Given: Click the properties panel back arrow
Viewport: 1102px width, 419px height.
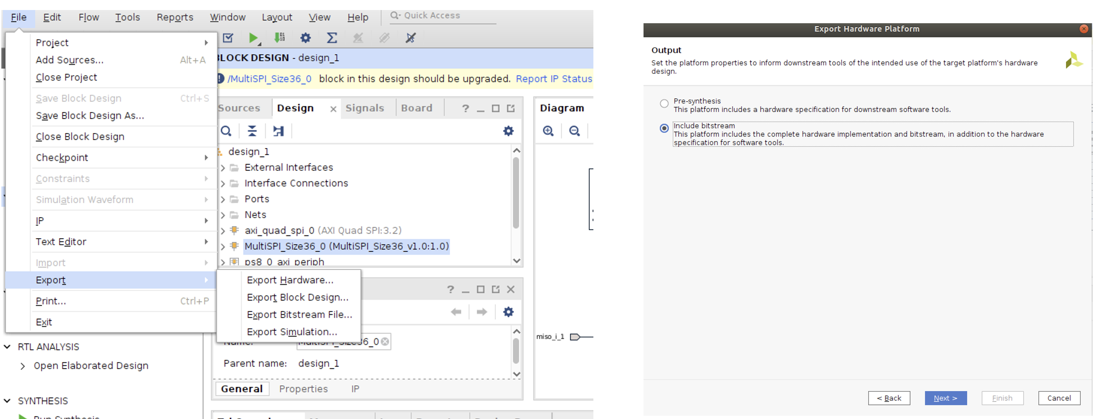Looking at the screenshot, I should [456, 312].
